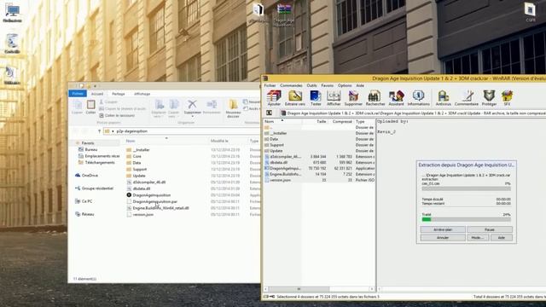This screenshot has width=546, height=307.
Task: Click the Favoris header in Explorer sidebar
Action: [x=85, y=143]
